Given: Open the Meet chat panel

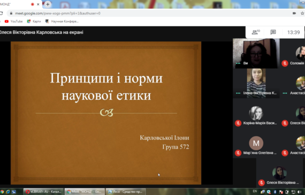Looking at the screenshot, I should click(273, 32).
